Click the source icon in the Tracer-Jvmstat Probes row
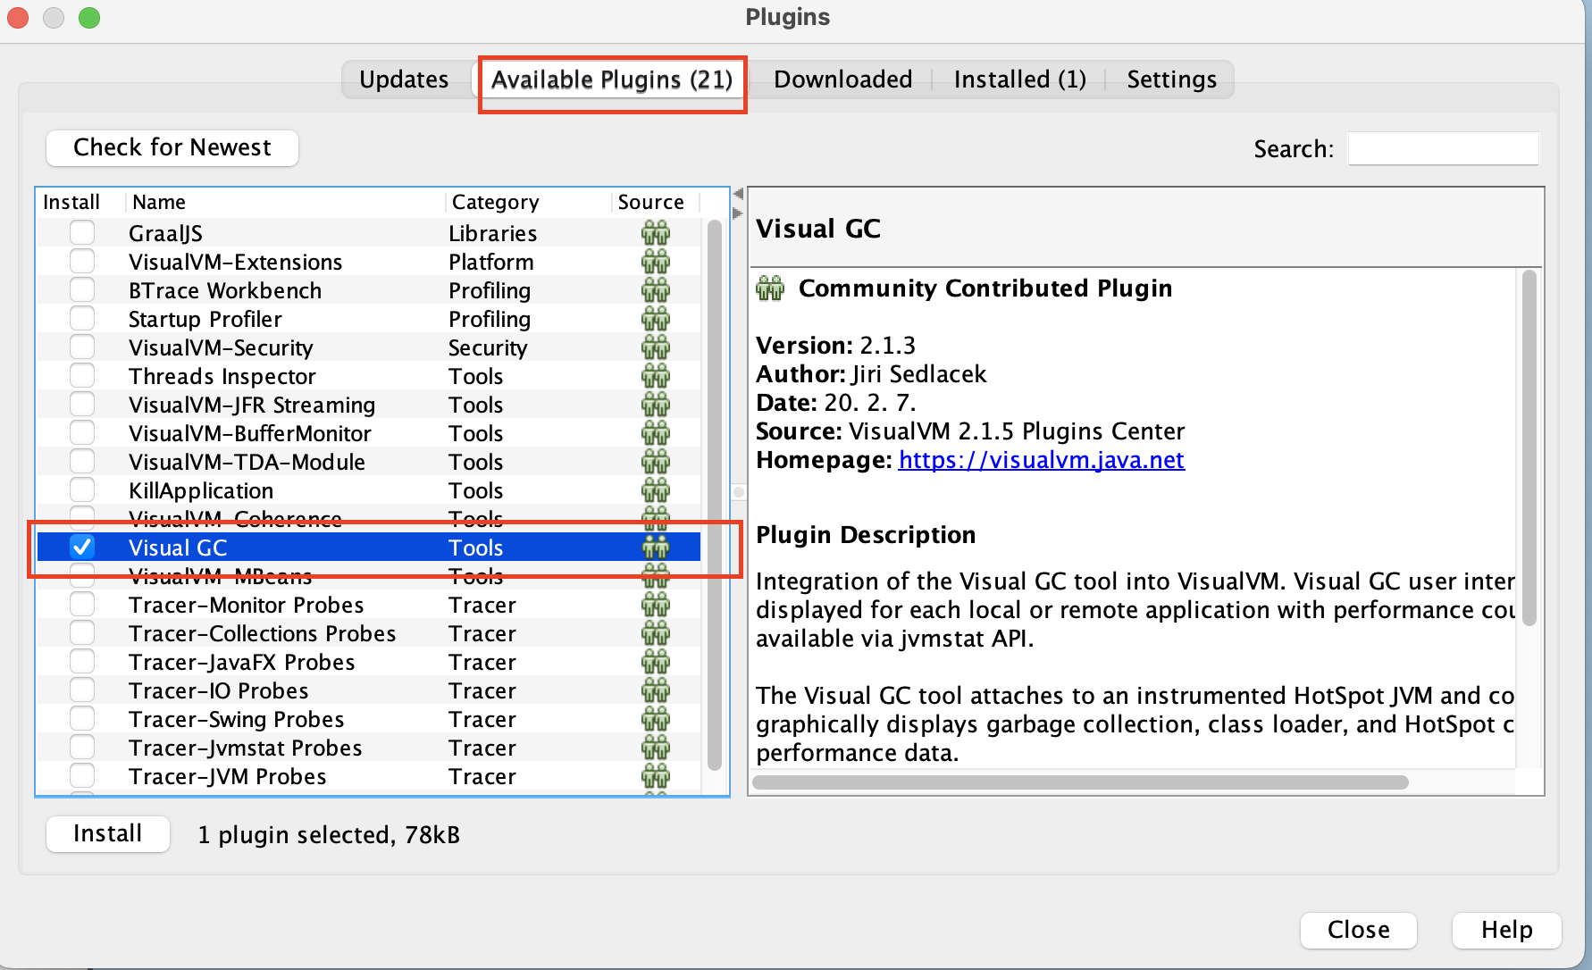This screenshot has height=970, width=1592. (x=655, y=748)
